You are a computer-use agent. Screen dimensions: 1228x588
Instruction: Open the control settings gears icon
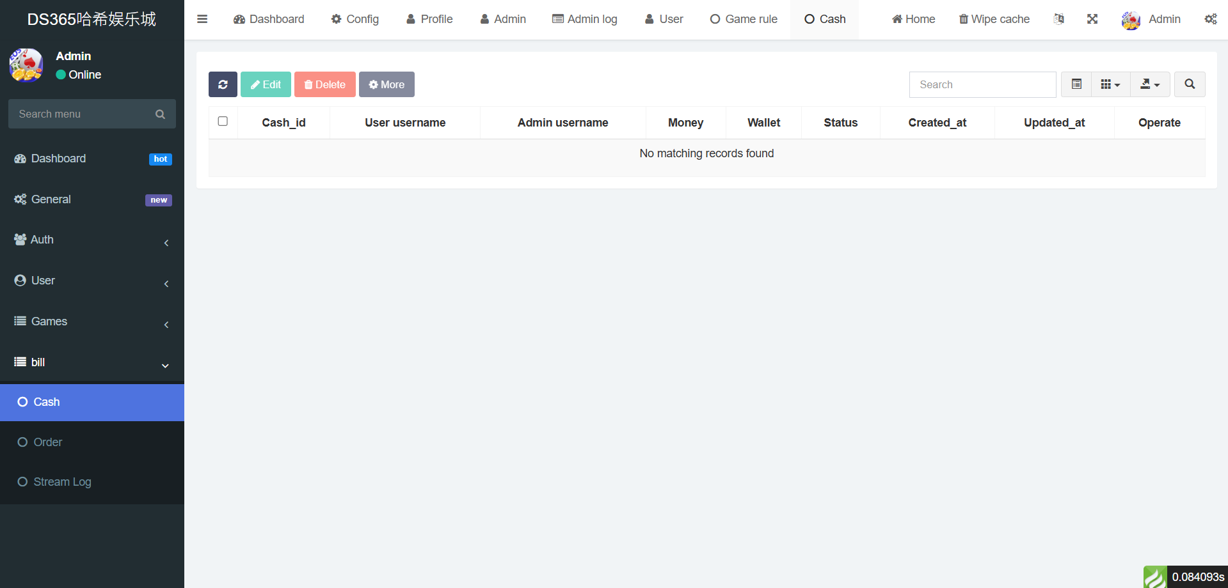point(1211,19)
